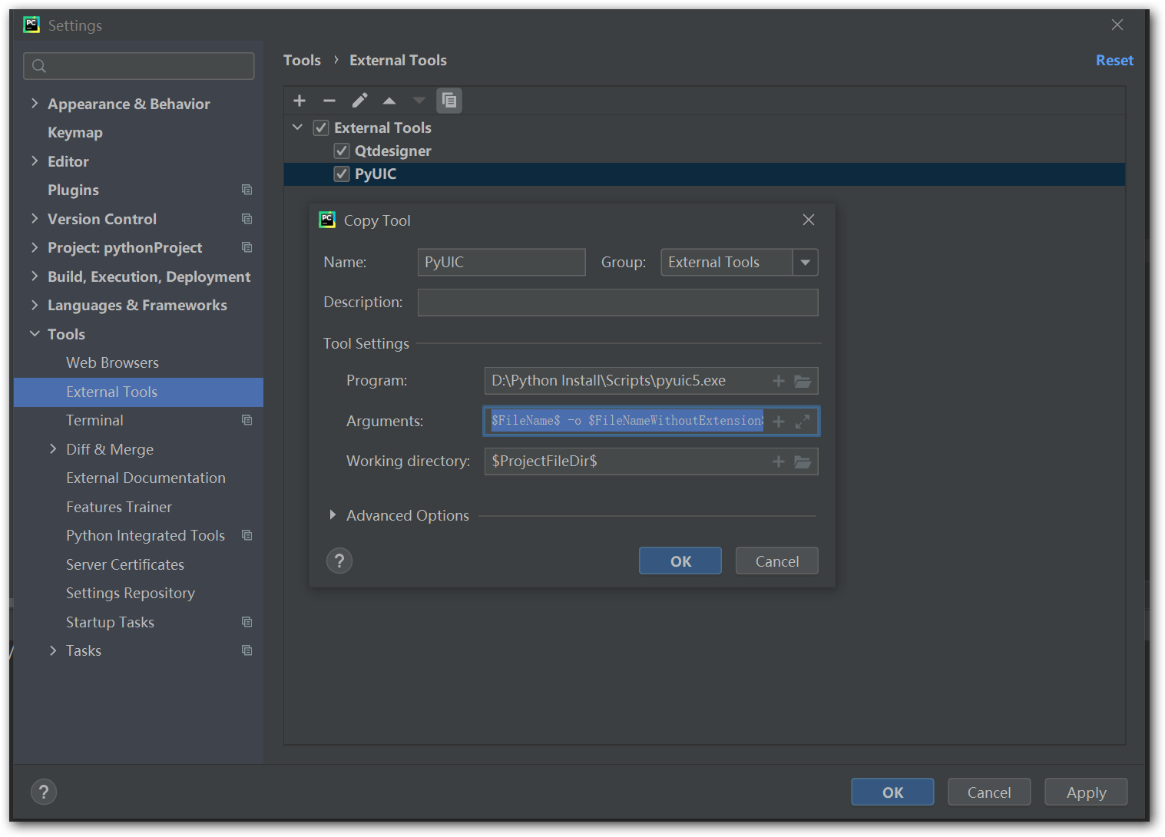Click the Name field containing PyUIC

501,262
